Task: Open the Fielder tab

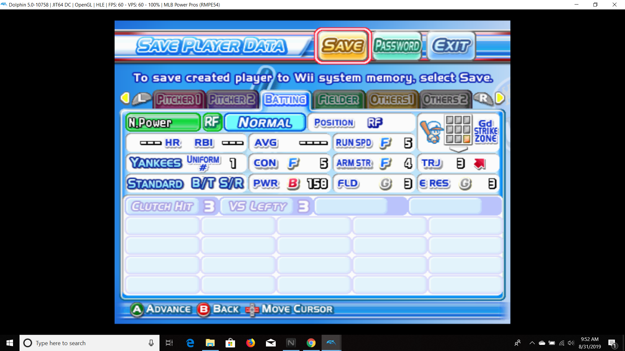Action: tap(339, 99)
